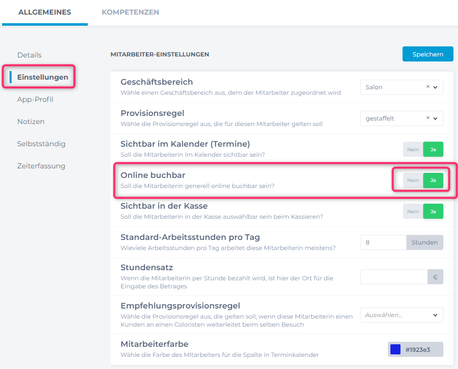Switch to the Kompetenzen tab
This screenshot has width=458, height=369.
pos(130,12)
